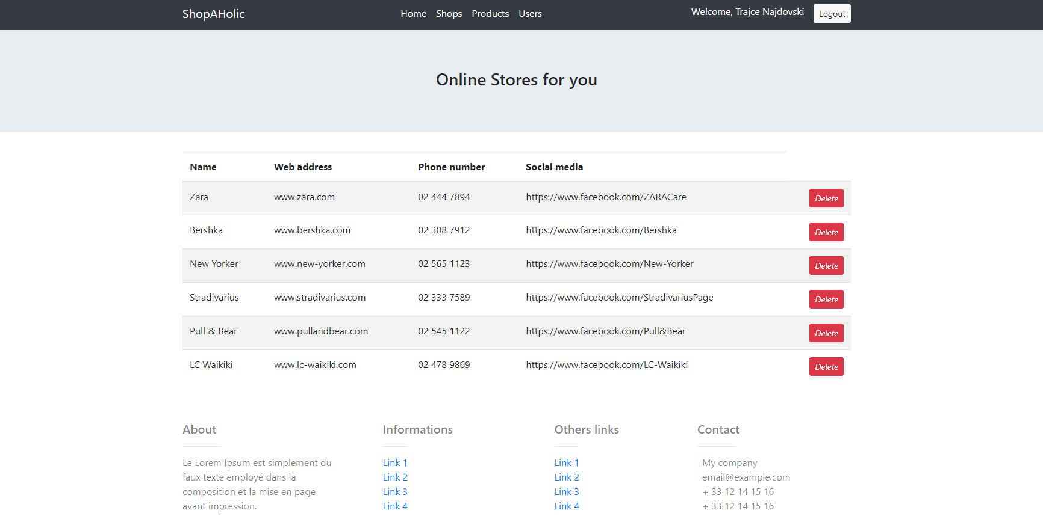Delete the Bershka store entry

point(826,232)
